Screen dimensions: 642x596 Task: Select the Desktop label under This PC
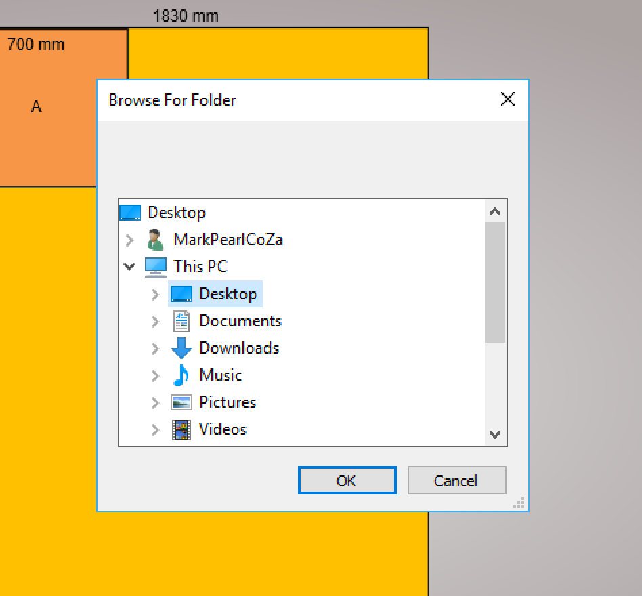[228, 294]
